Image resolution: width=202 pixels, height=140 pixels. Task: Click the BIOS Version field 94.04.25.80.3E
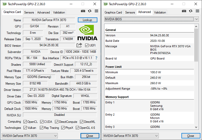(49, 45)
